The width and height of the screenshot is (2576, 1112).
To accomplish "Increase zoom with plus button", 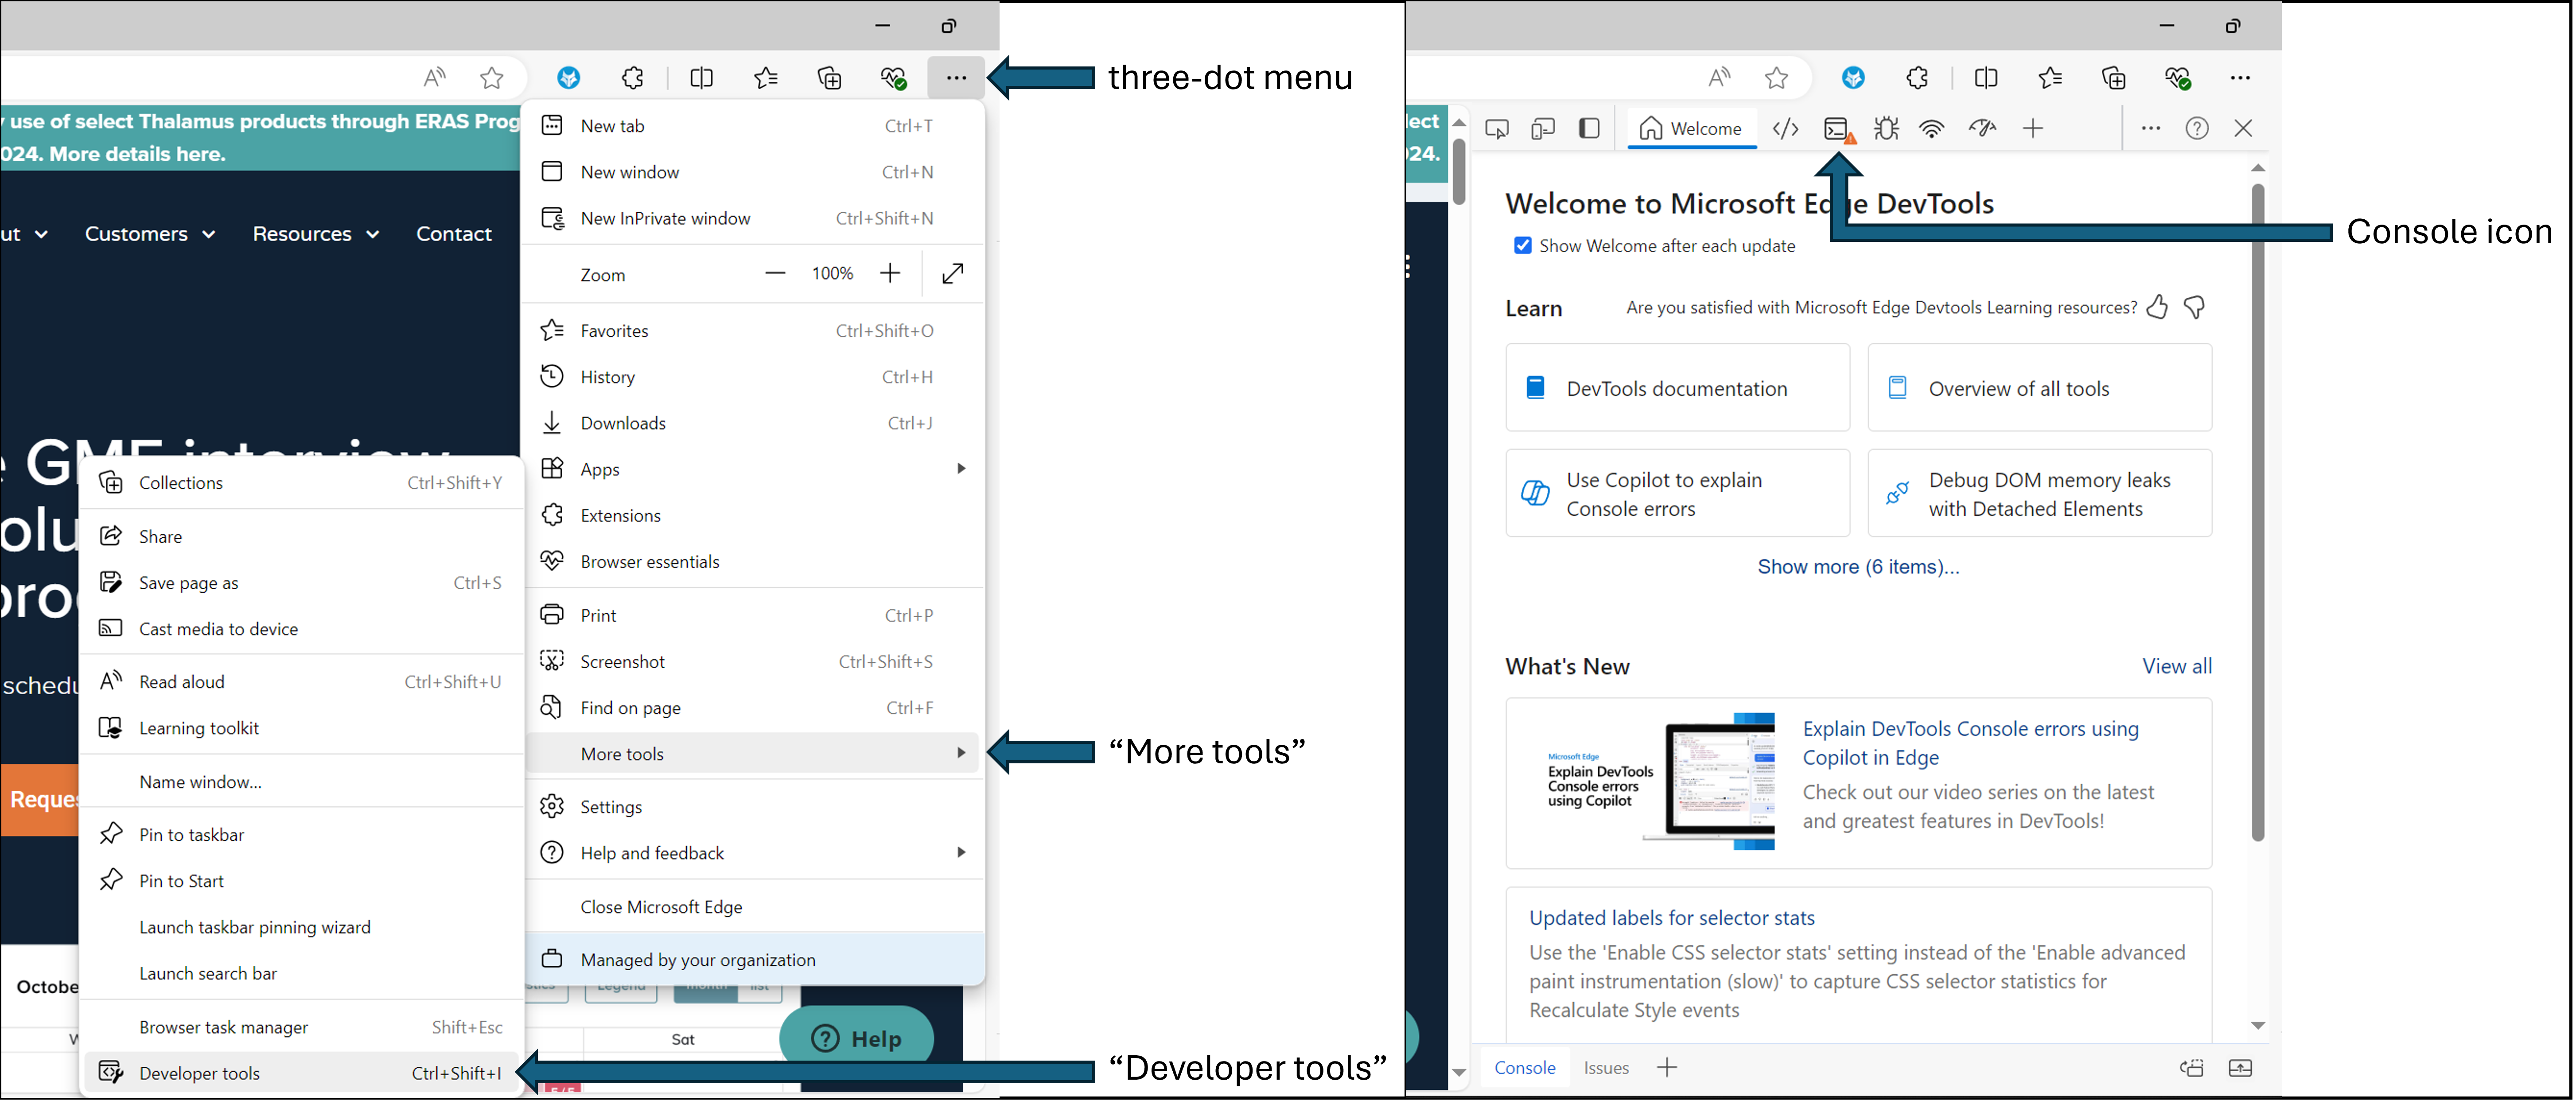I will tap(890, 273).
